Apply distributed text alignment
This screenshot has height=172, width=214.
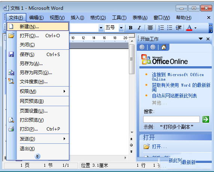[150, 28]
